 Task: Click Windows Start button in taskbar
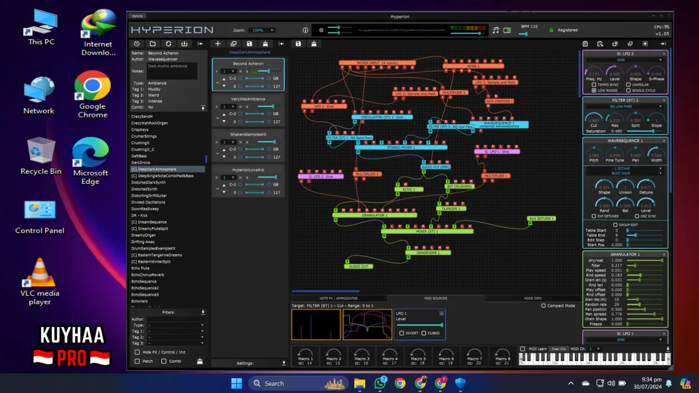(236, 383)
